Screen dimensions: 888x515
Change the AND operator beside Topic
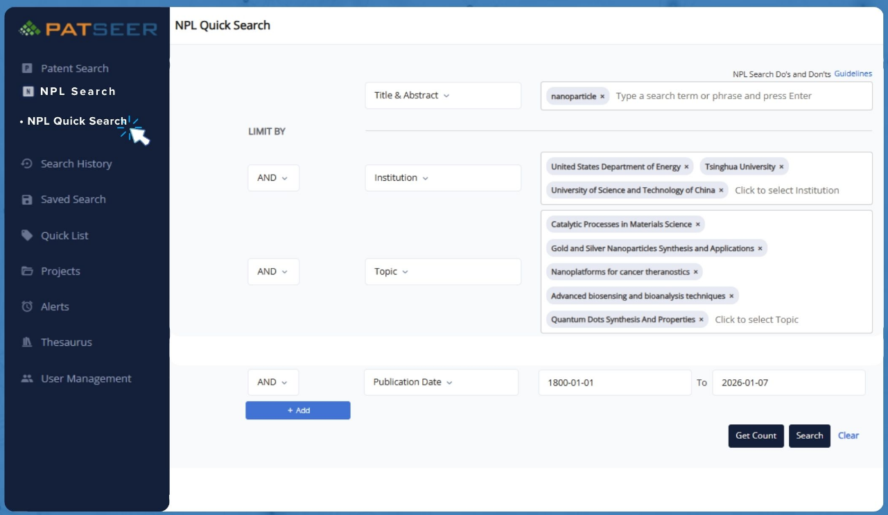[273, 272]
